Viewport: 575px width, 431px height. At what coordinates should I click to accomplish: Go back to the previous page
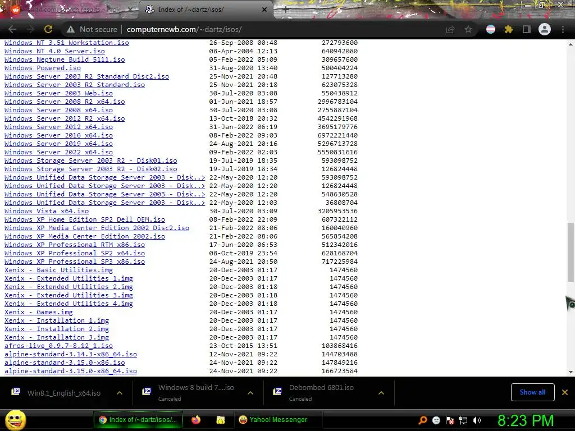[12, 29]
